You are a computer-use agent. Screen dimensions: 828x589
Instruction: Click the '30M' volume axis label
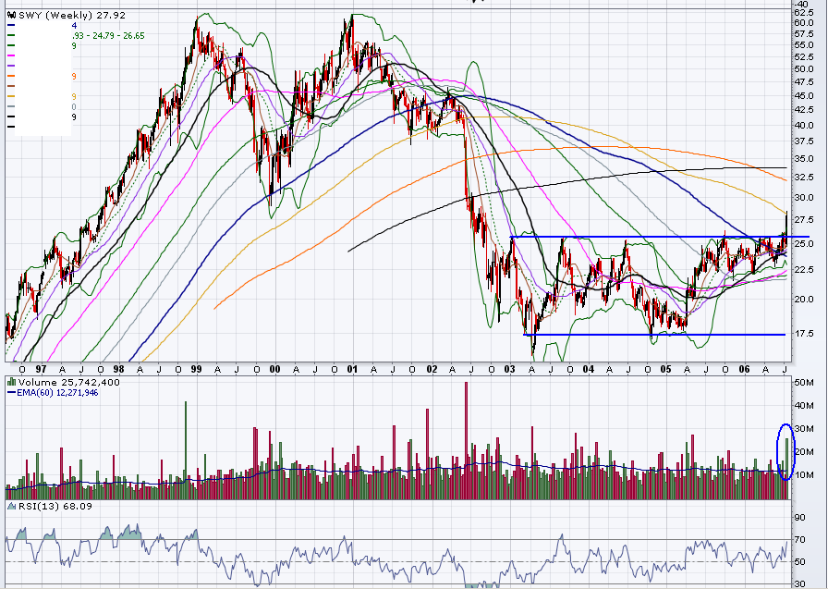tap(804, 429)
